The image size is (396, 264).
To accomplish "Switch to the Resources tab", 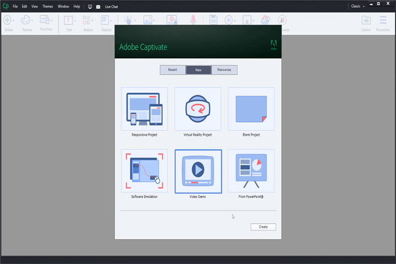I will click(x=224, y=70).
